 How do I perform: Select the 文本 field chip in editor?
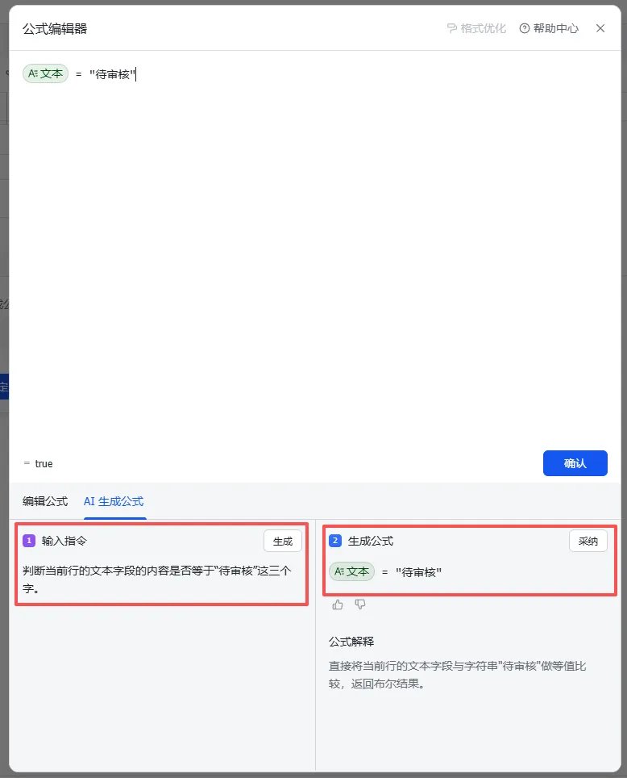[45, 74]
